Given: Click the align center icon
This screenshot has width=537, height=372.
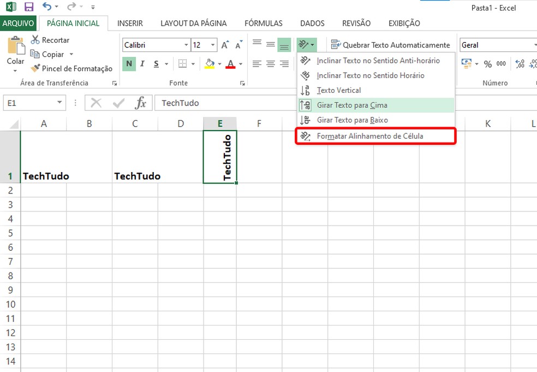Looking at the screenshot, I should tap(270, 64).
